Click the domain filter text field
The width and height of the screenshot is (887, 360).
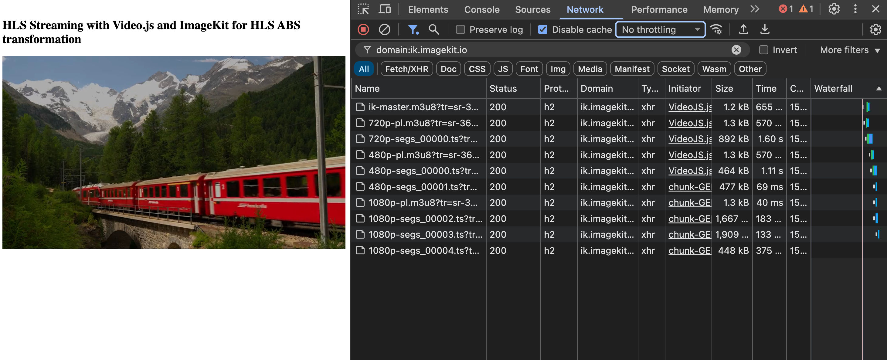(551, 50)
